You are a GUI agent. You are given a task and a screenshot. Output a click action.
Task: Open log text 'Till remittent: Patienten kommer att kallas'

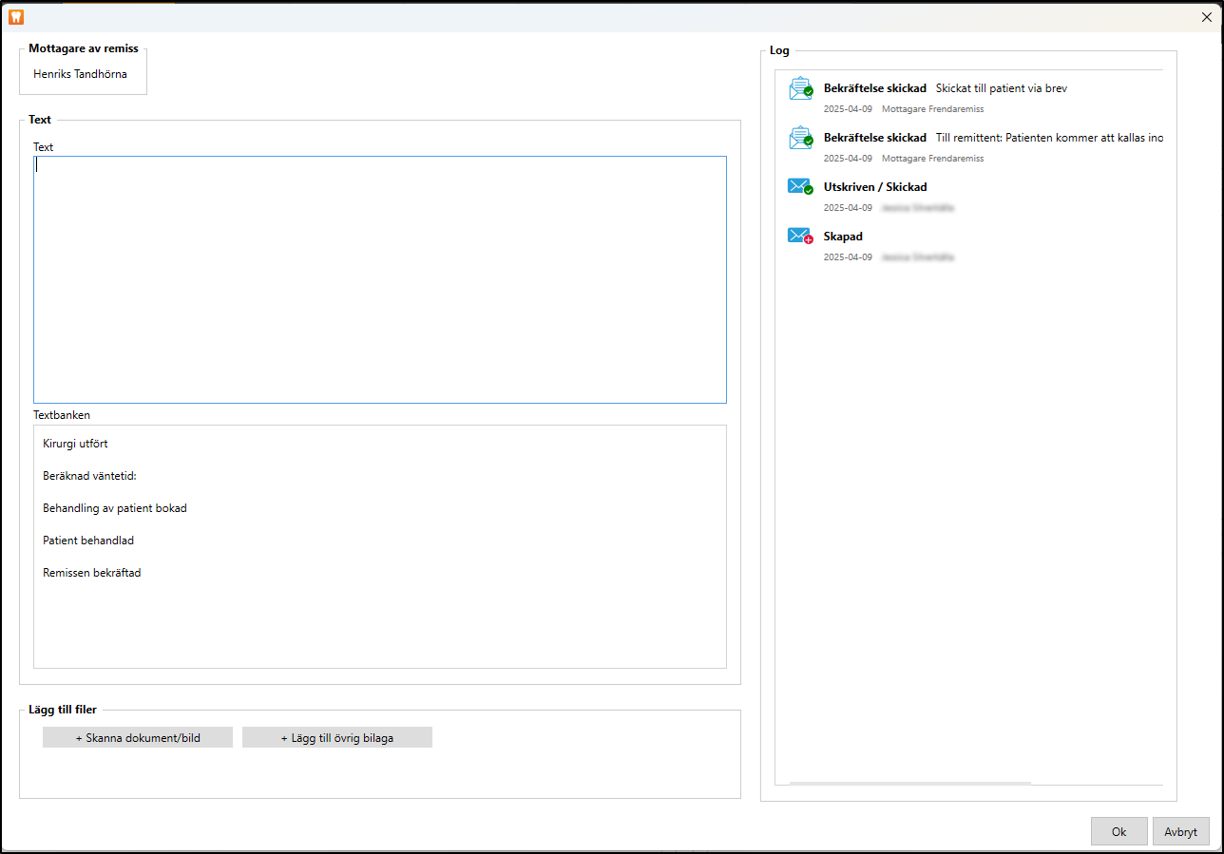(1049, 138)
